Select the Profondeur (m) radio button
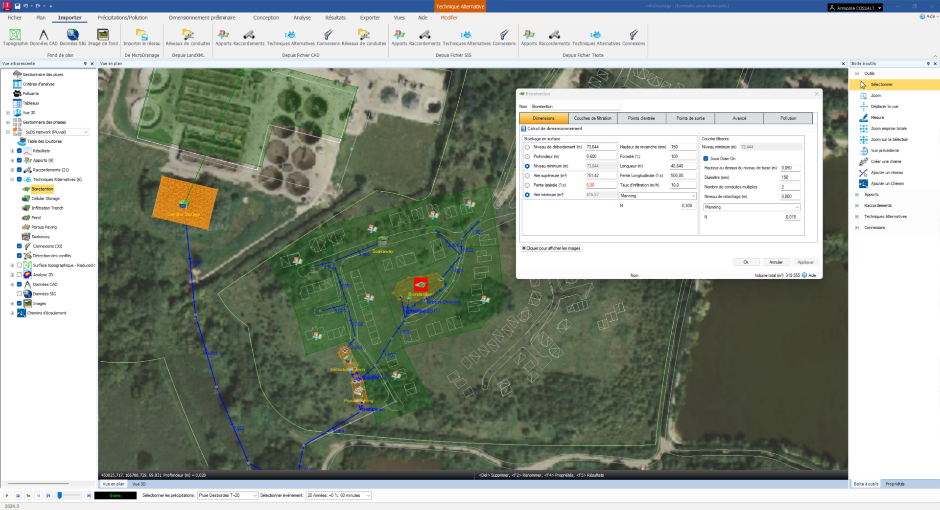 (x=527, y=156)
